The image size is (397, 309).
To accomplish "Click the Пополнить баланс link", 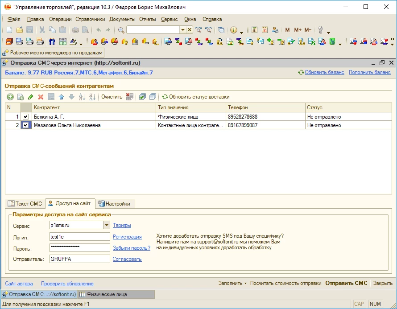I will pos(369,72).
